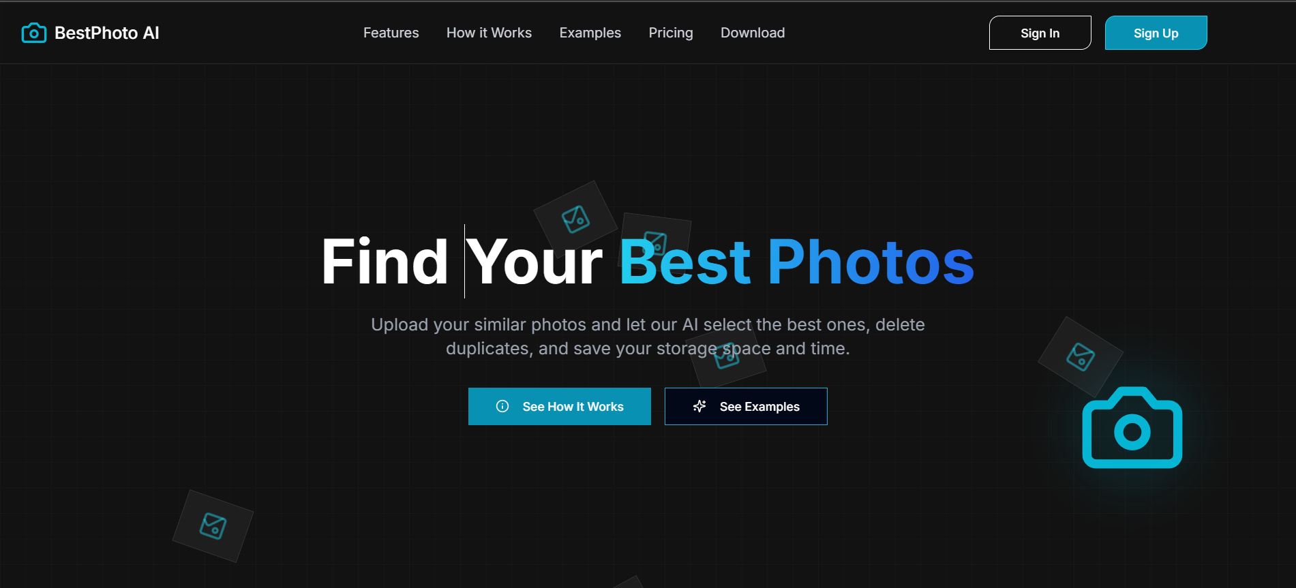Screen dimensions: 1296x588
Task: Click the Find Your Best Photos headline
Action: [x=648, y=262]
